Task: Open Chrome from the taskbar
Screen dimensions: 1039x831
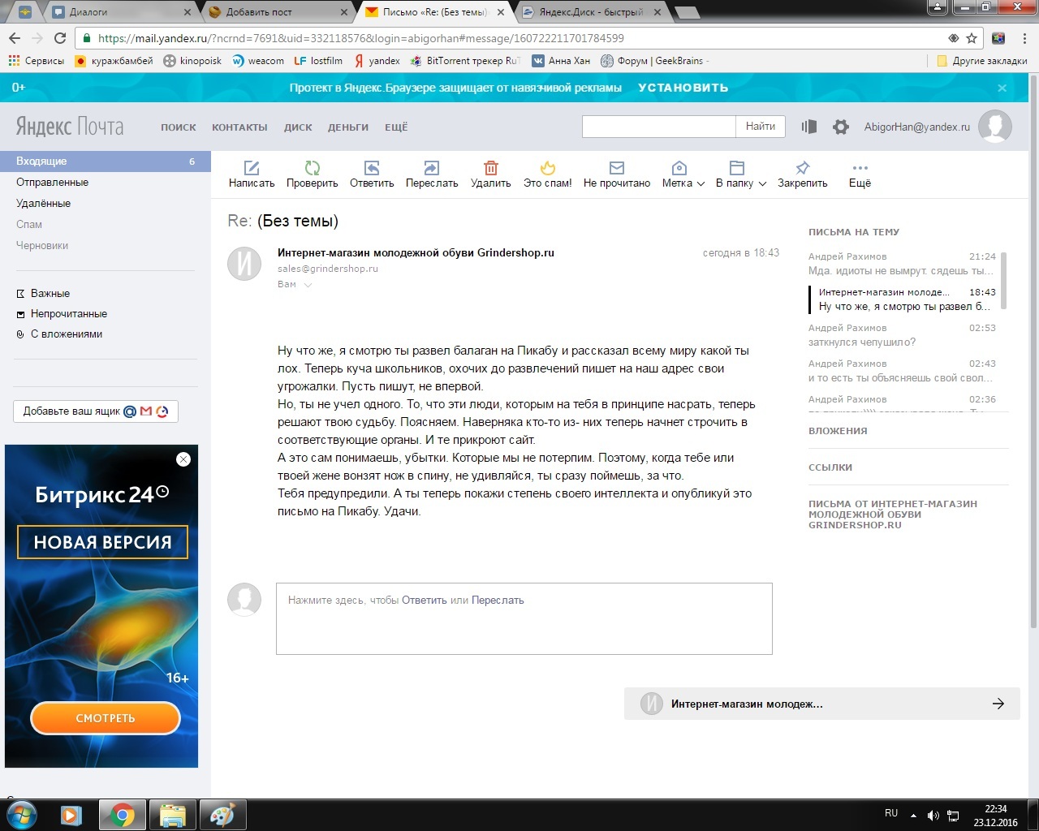Action: pos(123,815)
